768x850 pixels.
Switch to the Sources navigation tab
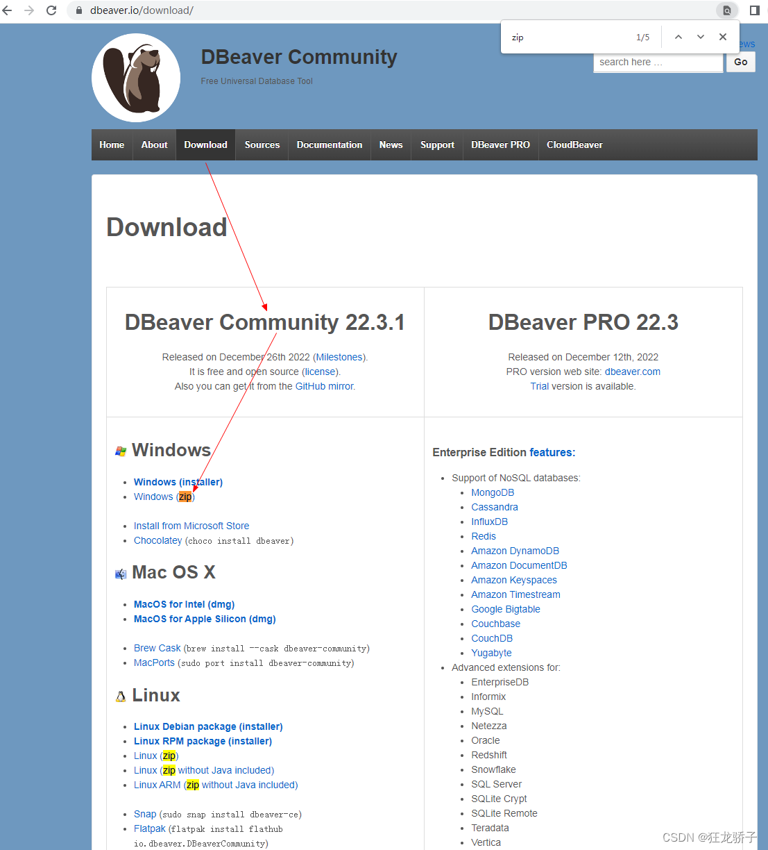(262, 144)
